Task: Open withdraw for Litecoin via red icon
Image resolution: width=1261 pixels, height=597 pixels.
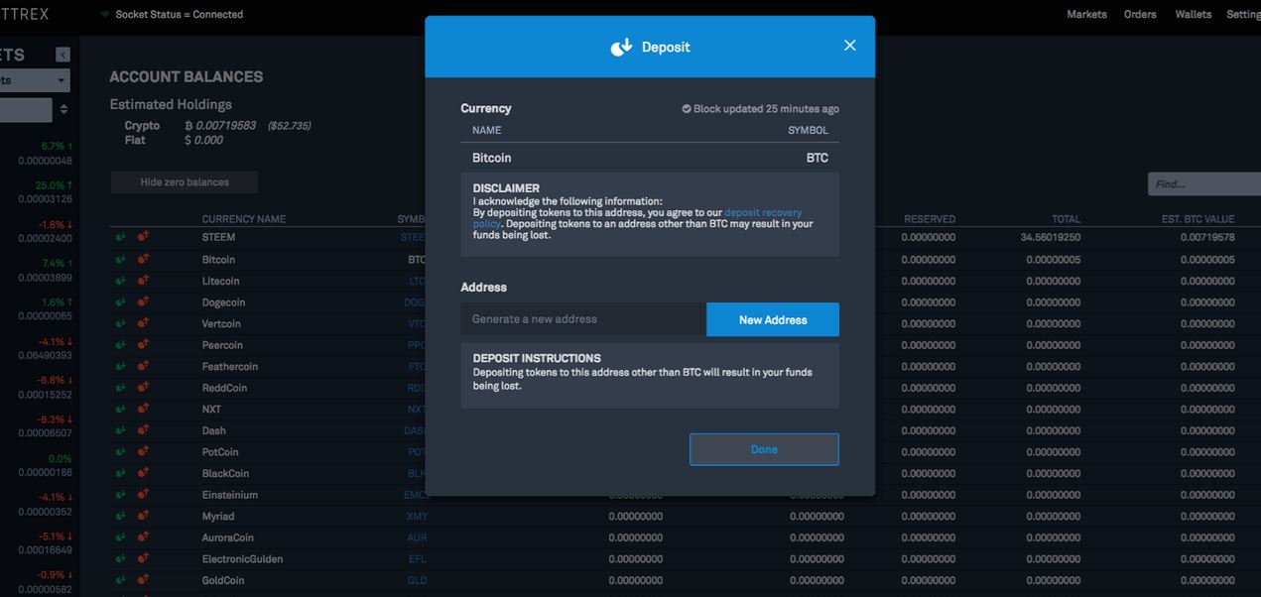Action: coord(143,281)
